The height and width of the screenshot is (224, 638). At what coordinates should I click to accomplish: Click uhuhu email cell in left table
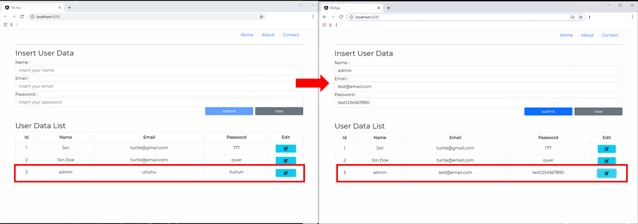150,172
